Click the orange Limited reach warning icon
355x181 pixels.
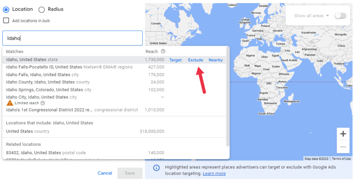(x=10, y=103)
